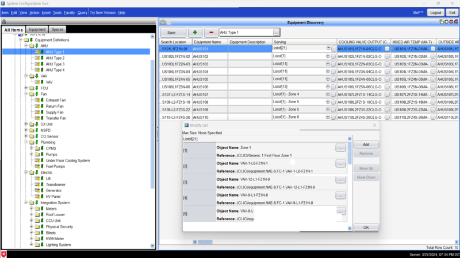The image size is (460, 258).
Task: Expand the FCU folder in tree
Action: click(26, 88)
